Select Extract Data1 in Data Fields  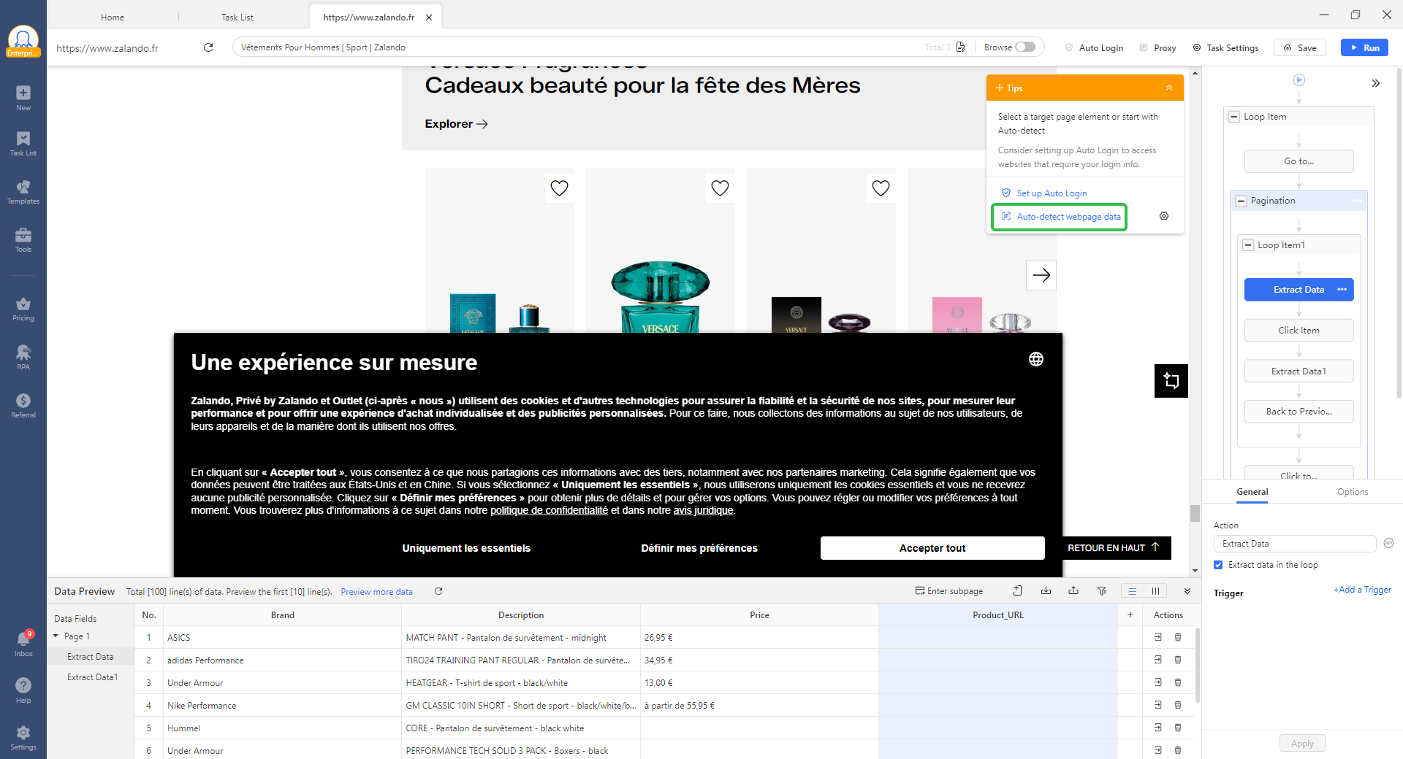click(x=92, y=677)
